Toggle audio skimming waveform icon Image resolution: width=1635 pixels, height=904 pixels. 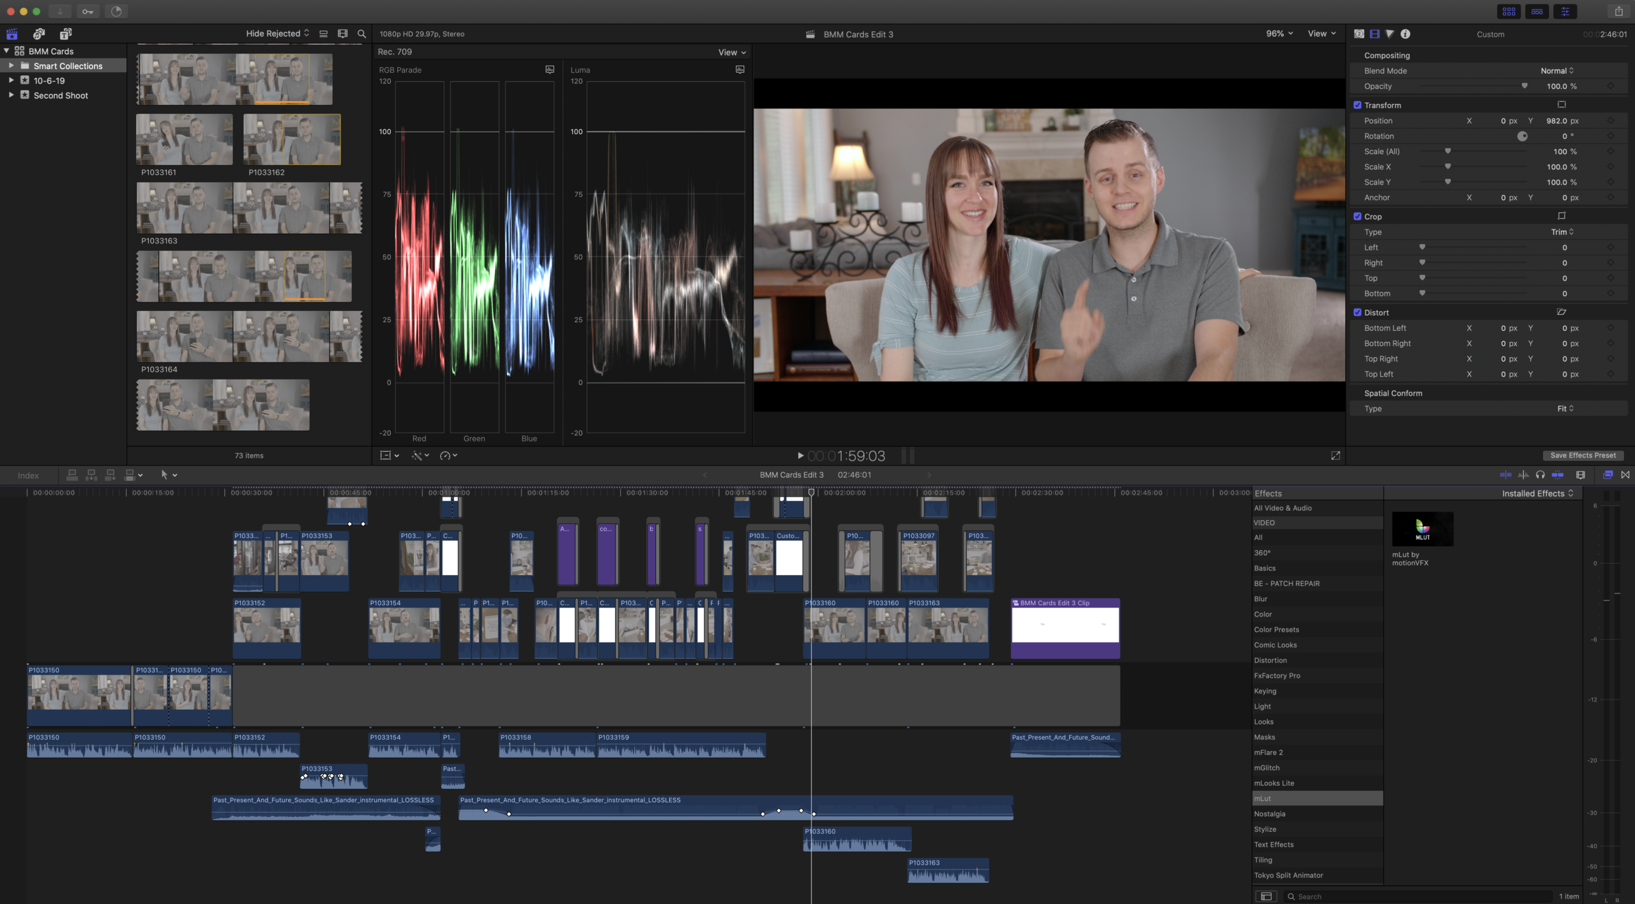point(1523,475)
